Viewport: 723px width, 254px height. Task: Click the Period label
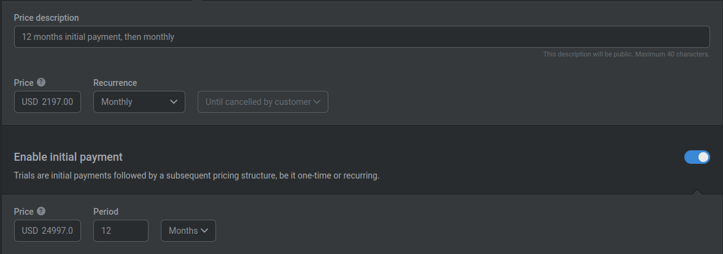(106, 212)
